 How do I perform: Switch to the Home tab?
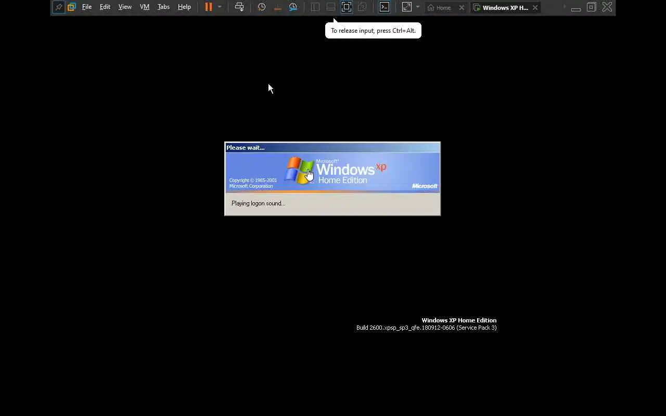click(x=440, y=8)
